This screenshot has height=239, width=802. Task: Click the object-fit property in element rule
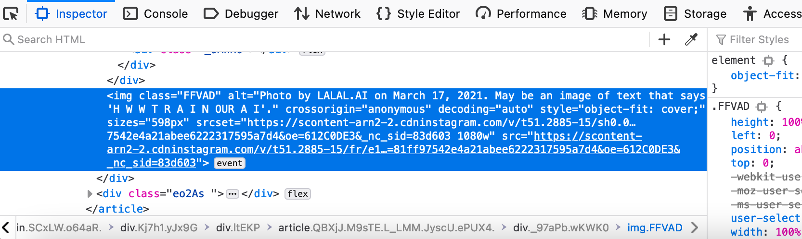click(763, 76)
